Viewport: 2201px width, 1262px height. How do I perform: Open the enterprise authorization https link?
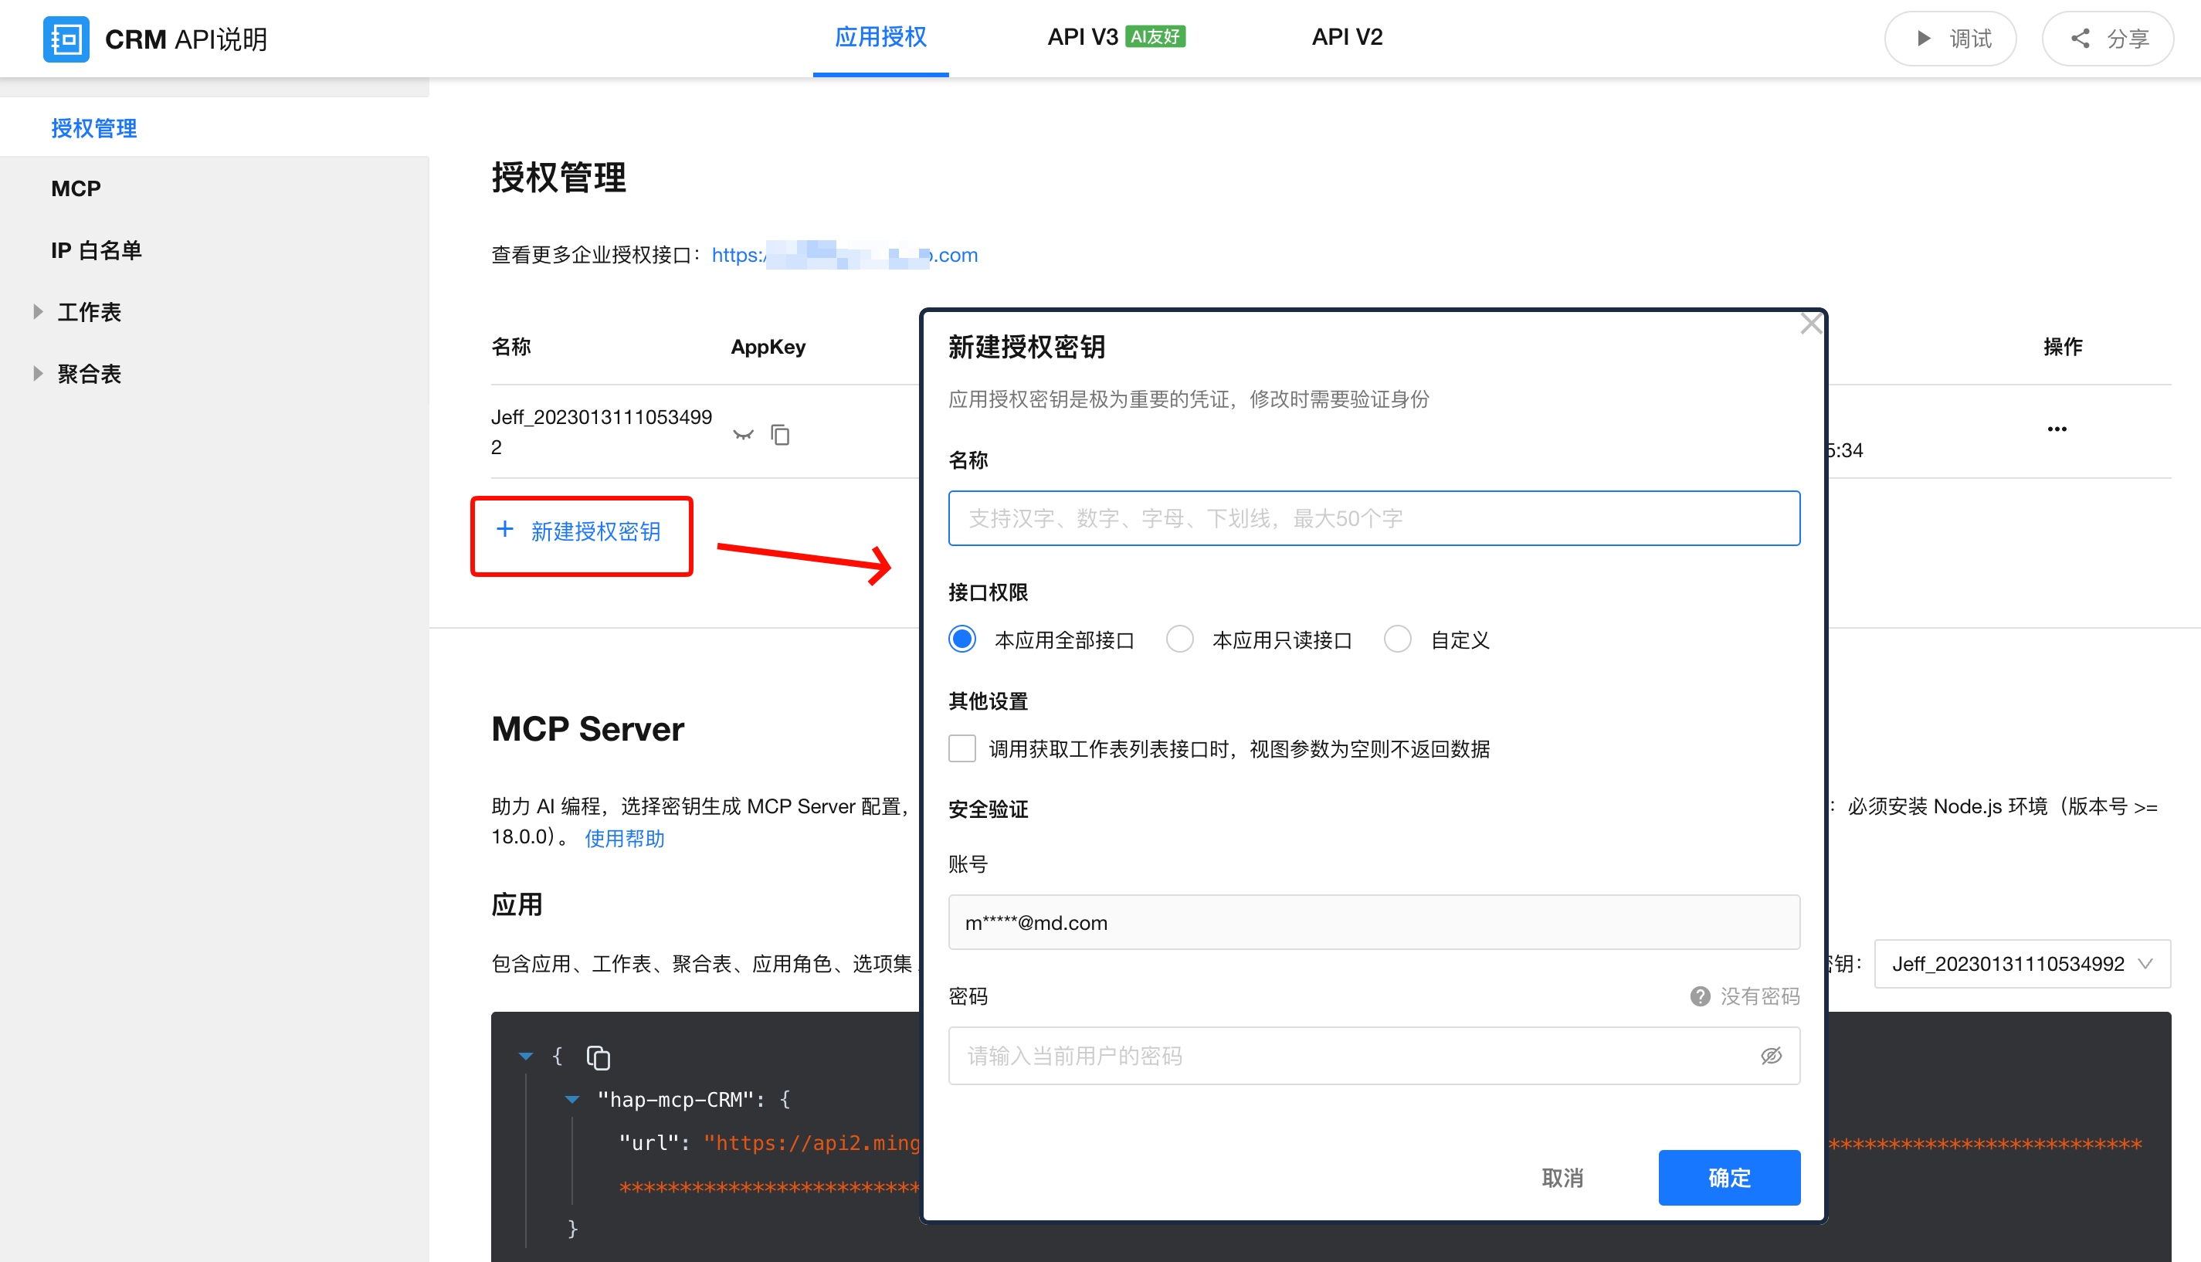pos(844,255)
